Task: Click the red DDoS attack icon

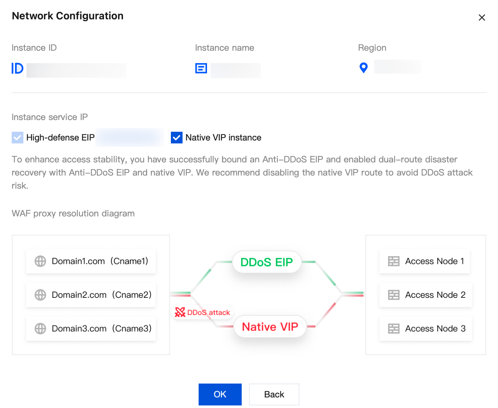Action: (180, 312)
